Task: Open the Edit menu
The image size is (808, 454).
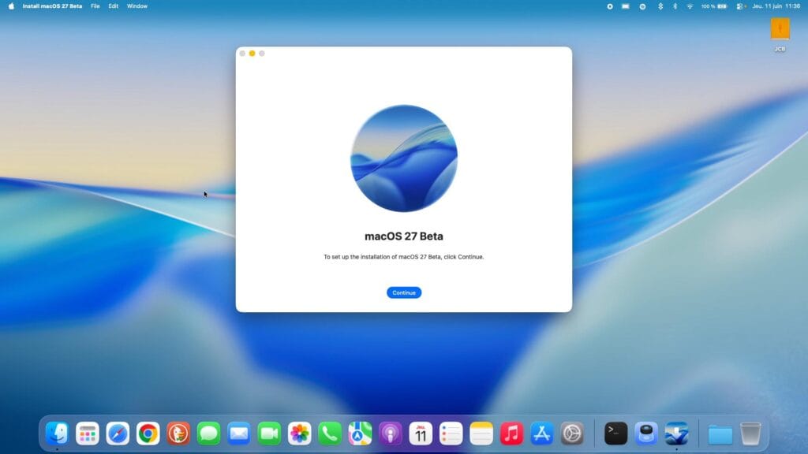Action: [x=114, y=6]
